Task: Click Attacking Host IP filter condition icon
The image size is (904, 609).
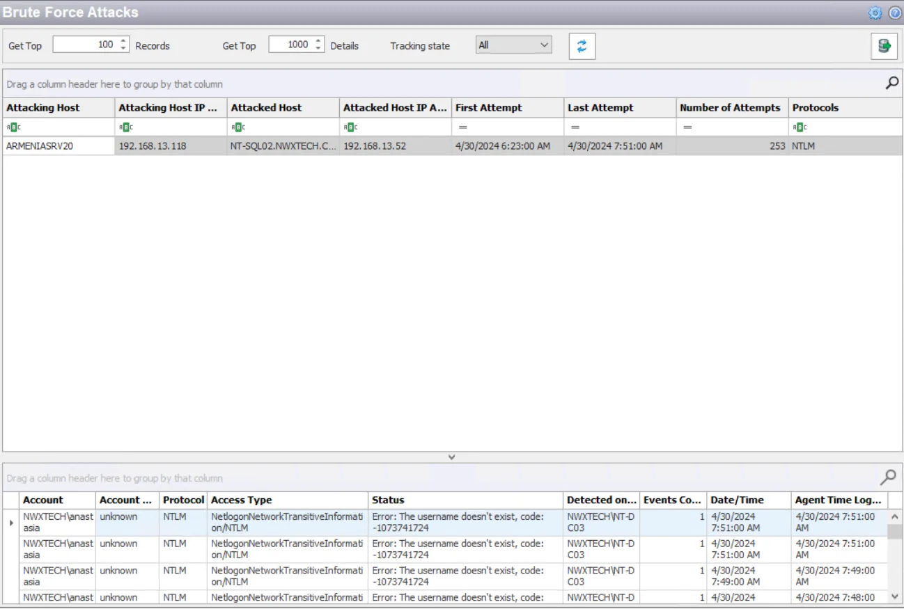Action: [x=125, y=127]
